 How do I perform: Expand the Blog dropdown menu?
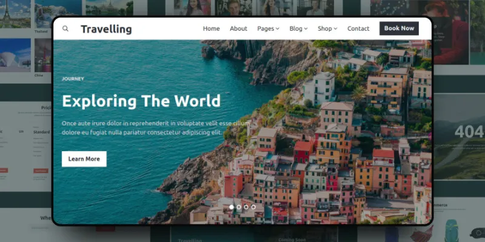coord(298,28)
